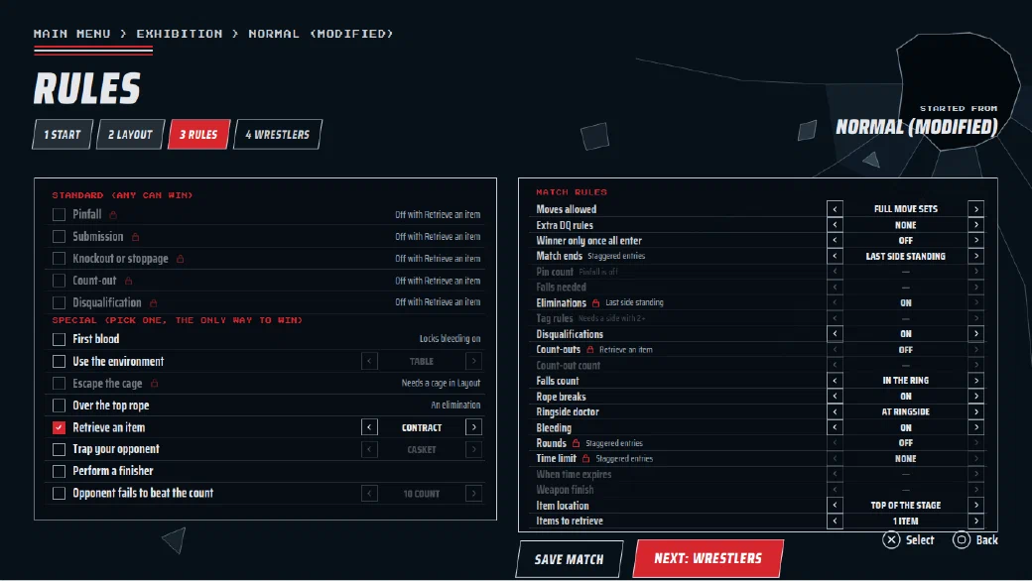Next option for Ringside doctor

976,412
